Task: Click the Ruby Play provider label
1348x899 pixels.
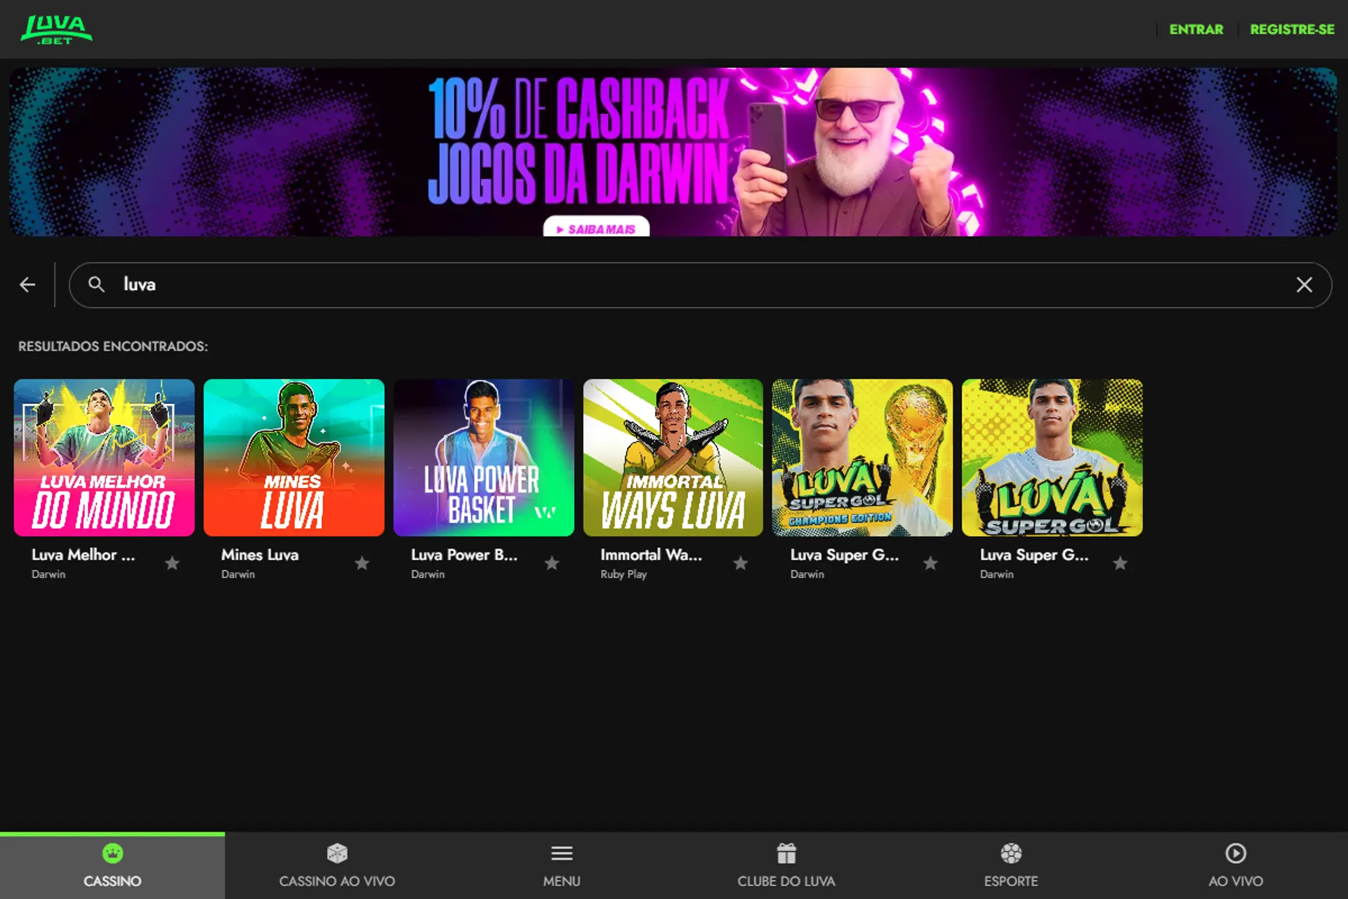Action: [623, 574]
